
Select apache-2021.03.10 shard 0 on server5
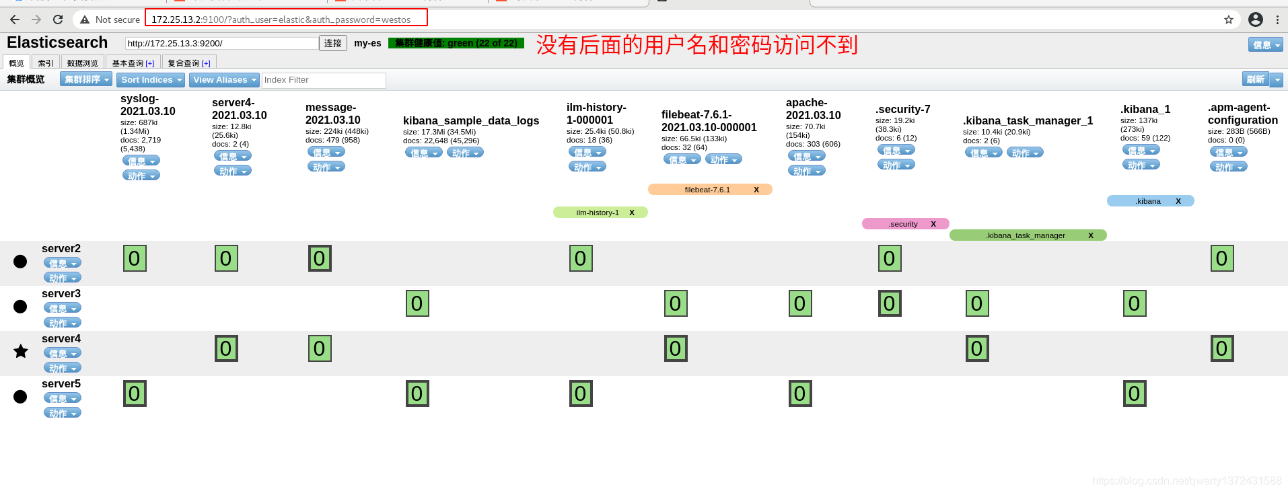[800, 393]
